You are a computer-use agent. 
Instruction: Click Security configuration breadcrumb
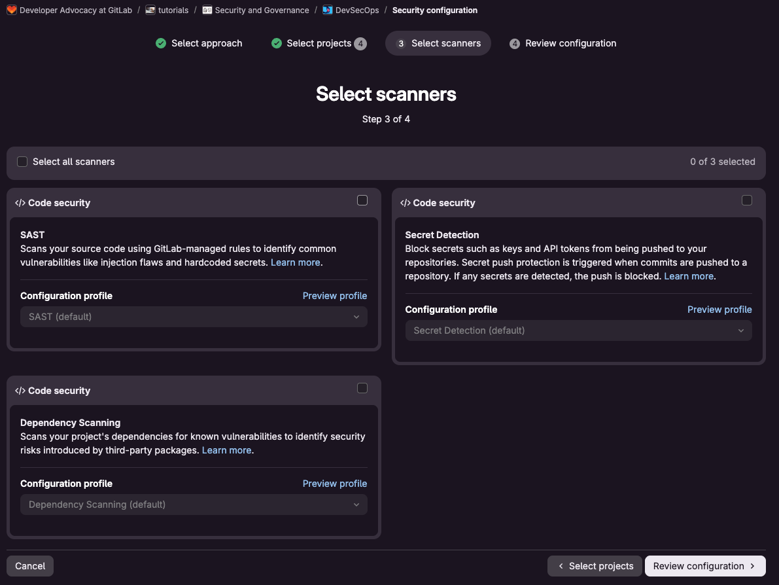pos(435,10)
